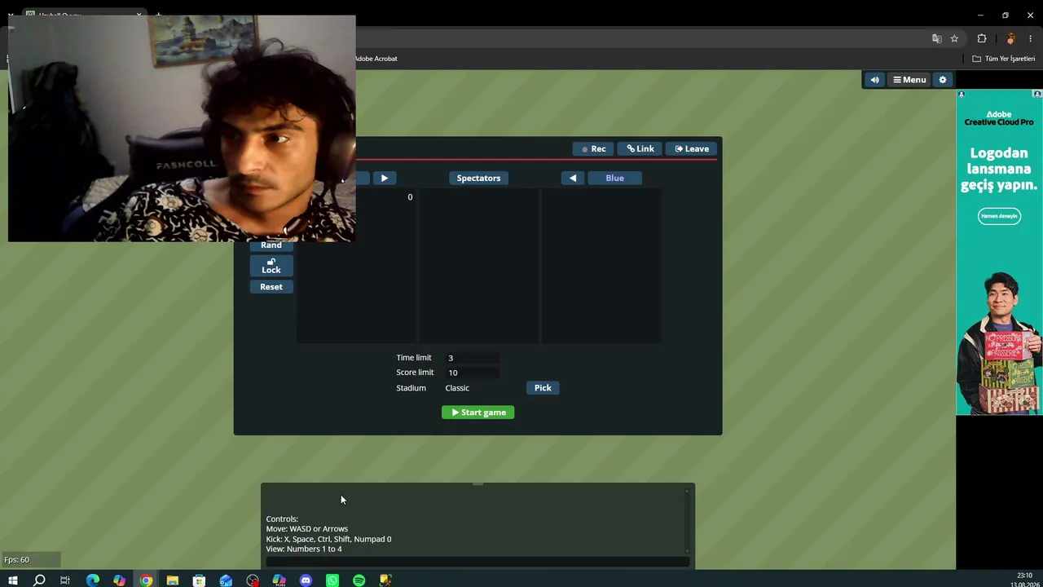
Task: Start the game
Action: (x=478, y=413)
